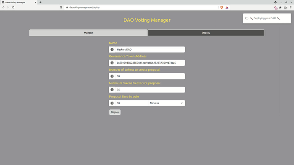Open the extensions puzzle icon

280,8
